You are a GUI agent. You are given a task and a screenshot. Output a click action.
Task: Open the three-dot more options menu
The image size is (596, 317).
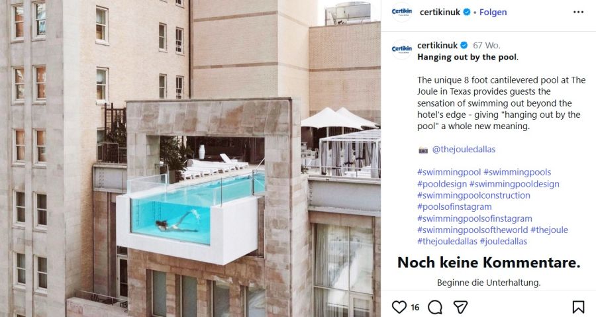(578, 12)
